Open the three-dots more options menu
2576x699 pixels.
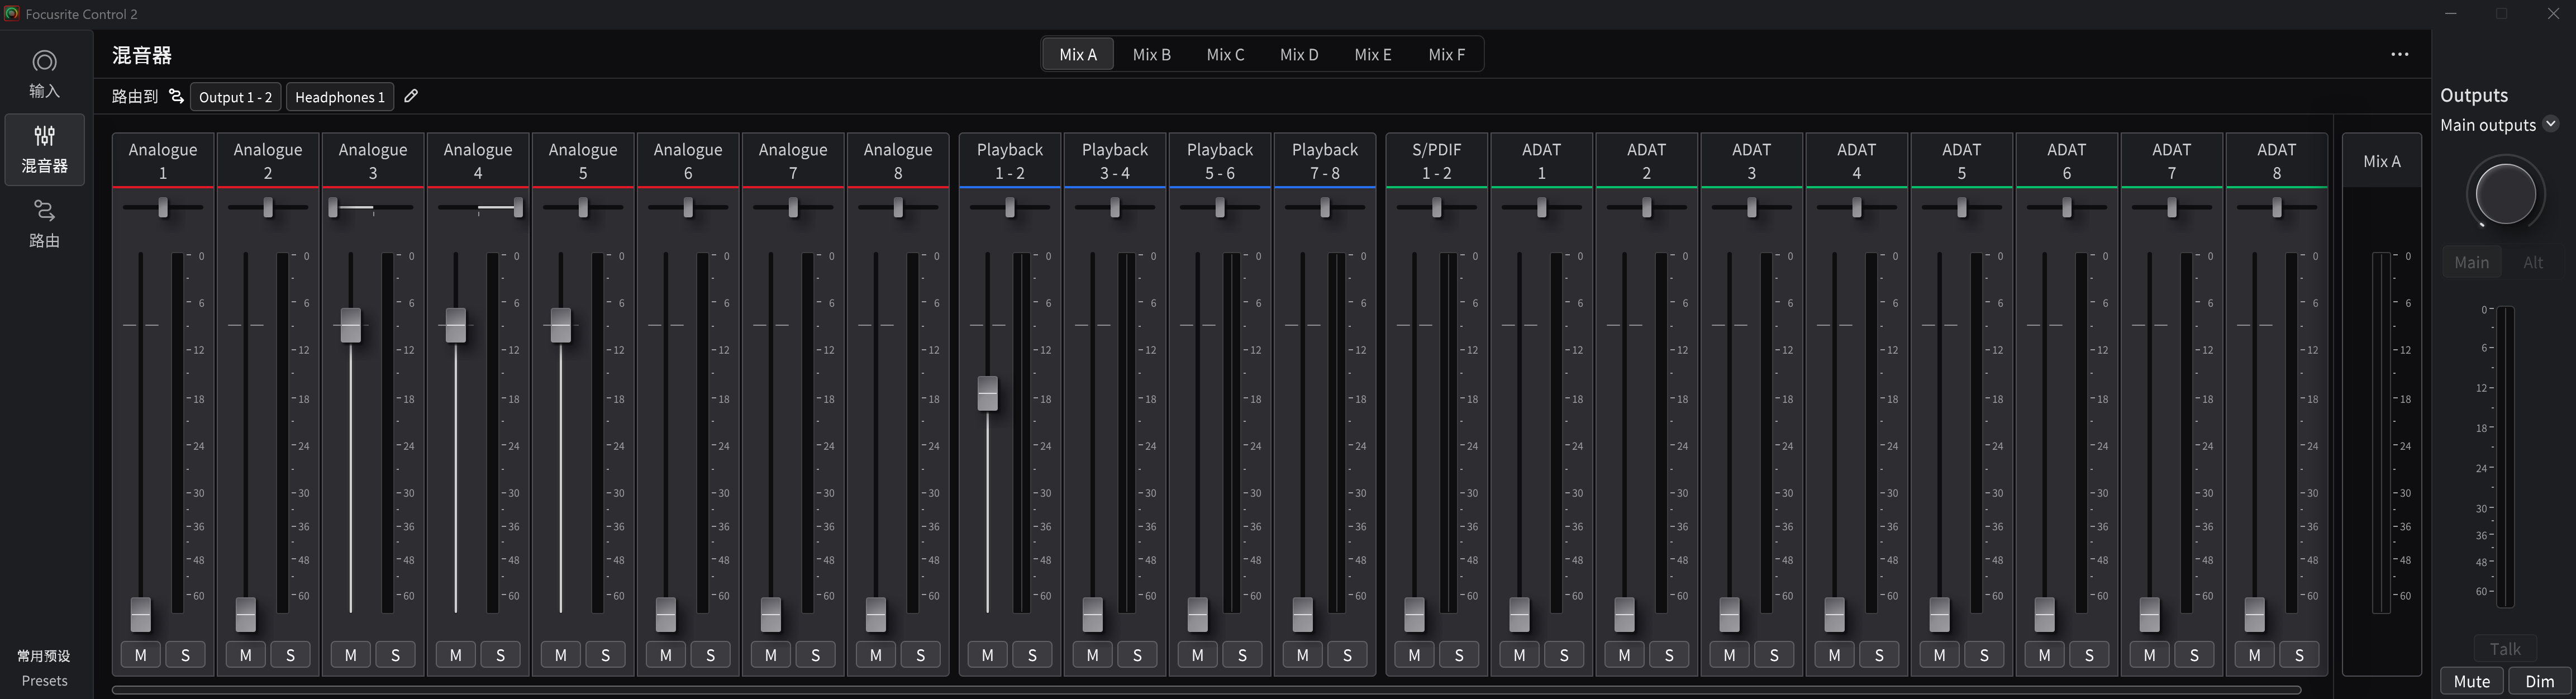[x=2399, y=54]
